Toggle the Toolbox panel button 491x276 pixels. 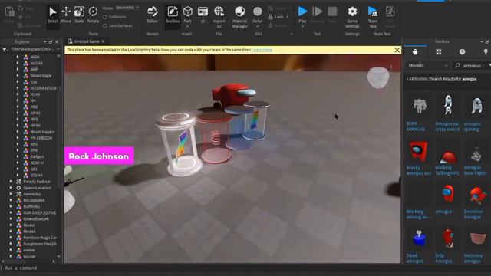tap(173, 15)
